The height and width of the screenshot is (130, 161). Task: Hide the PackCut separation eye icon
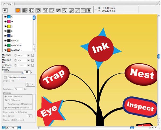point(5,41)
